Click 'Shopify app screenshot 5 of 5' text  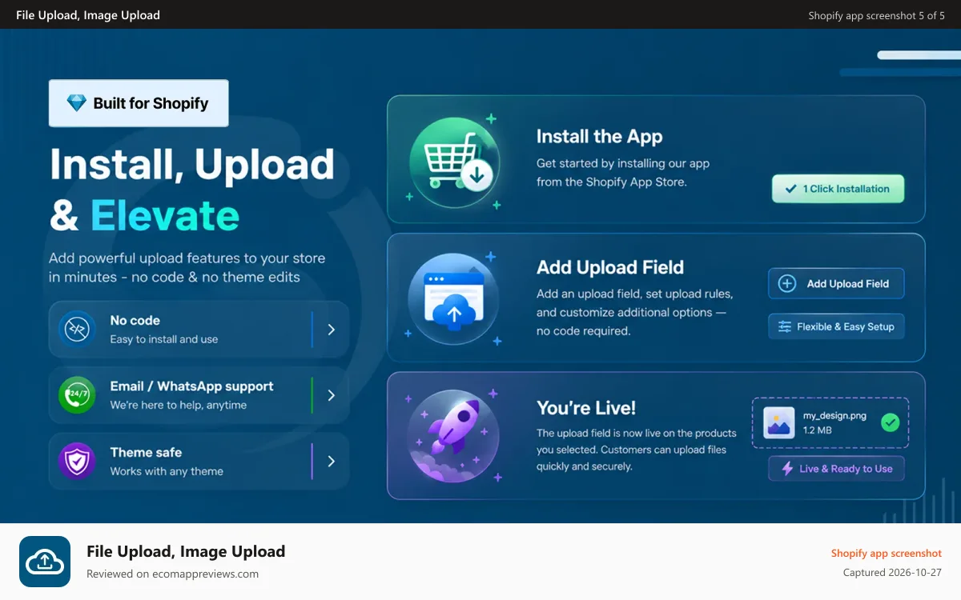coord(877,15)
